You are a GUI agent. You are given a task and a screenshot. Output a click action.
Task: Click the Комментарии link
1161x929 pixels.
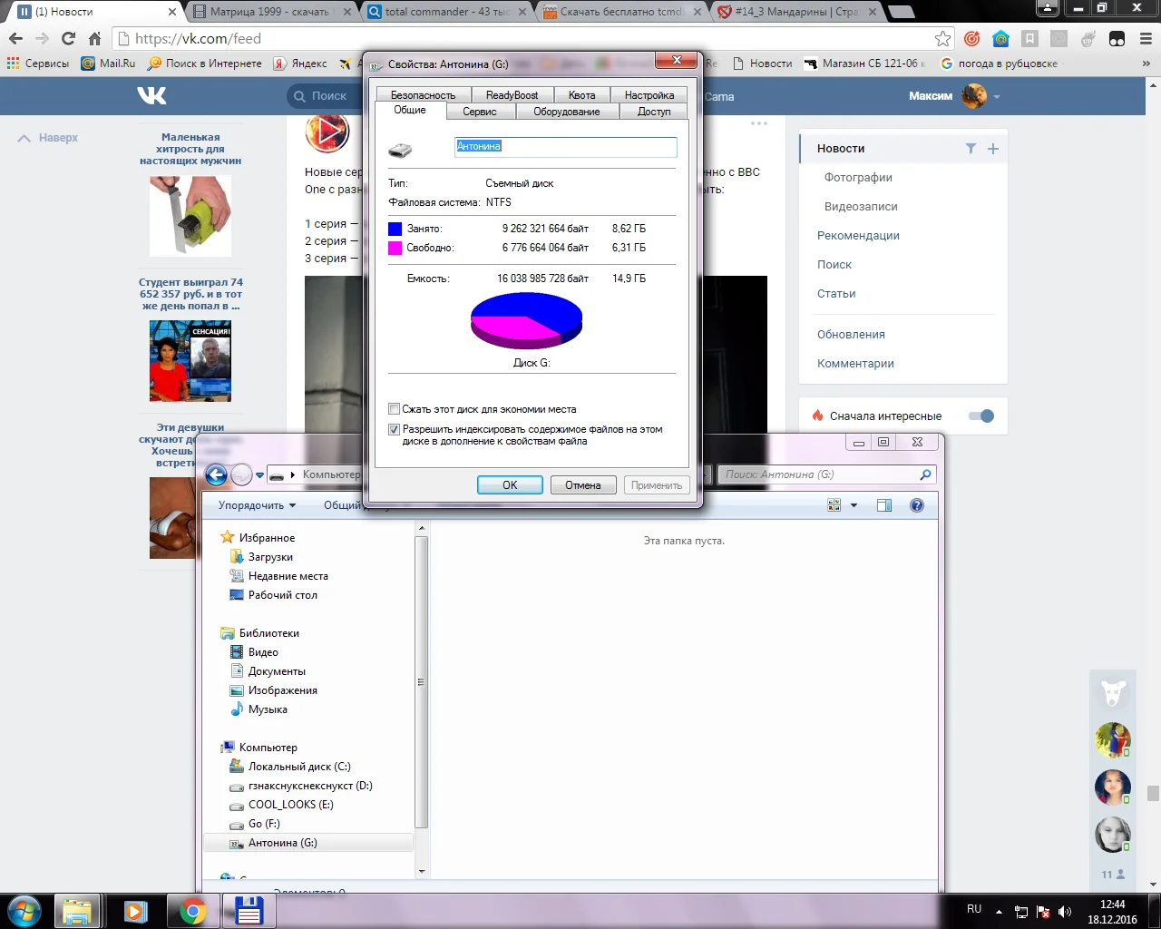click(x=855, y=363)
